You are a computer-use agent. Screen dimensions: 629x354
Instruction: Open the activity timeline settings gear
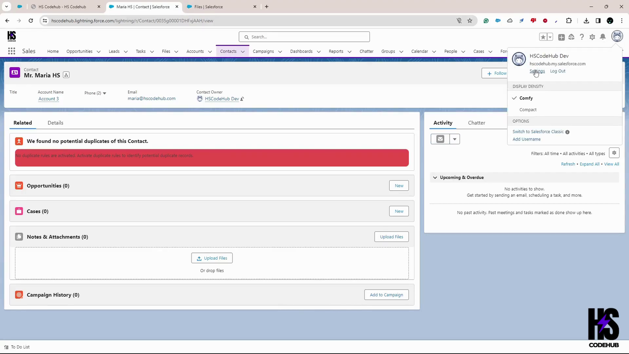[x=614, y=153]
